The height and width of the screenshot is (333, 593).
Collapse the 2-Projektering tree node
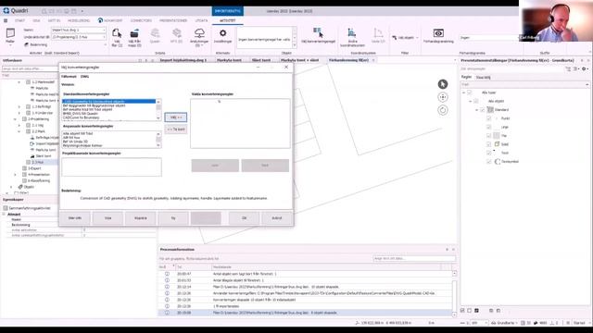tap(15, 119)
